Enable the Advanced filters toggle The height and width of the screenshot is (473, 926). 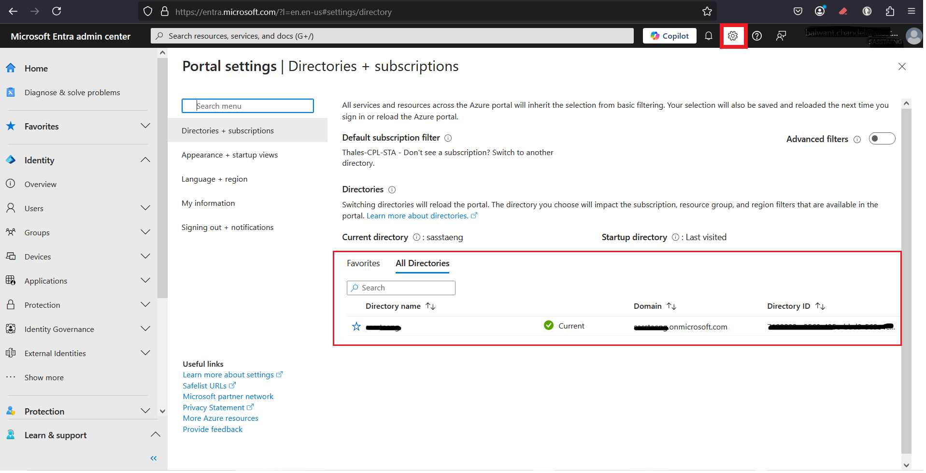(882, 139)
